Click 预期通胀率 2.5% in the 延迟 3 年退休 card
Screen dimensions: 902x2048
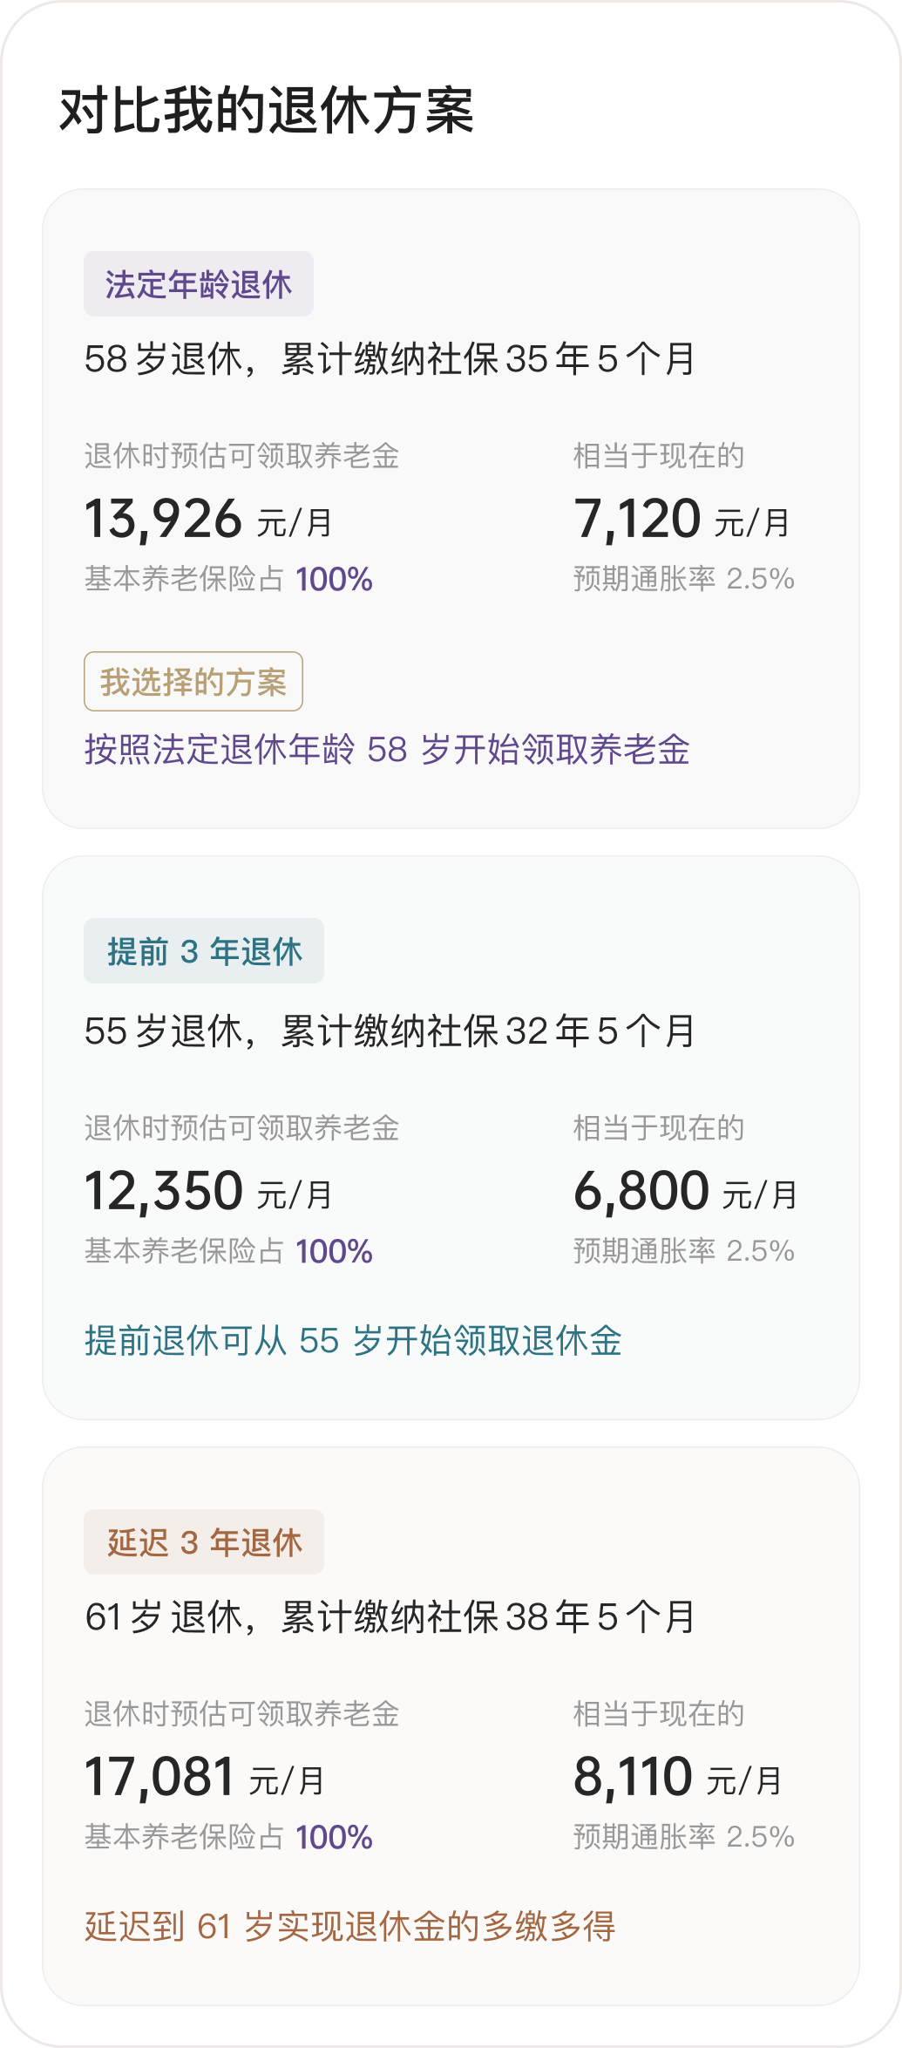pos(683,1837)
